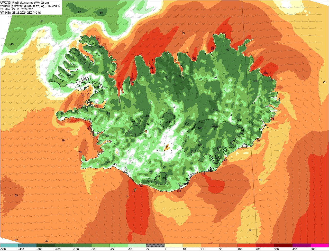This screenshot has height=251, width=329.
Task: Click the purple legend swatch between 400 and 500
Action: 301,245
